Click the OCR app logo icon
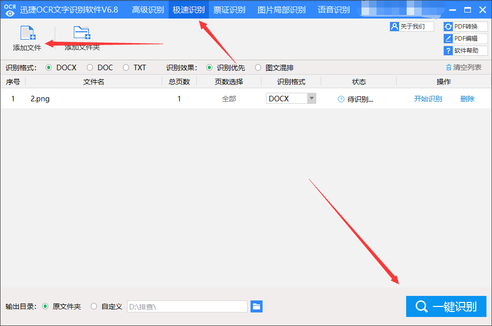Viewport: 492px width, 326px height. pos(10,10)
